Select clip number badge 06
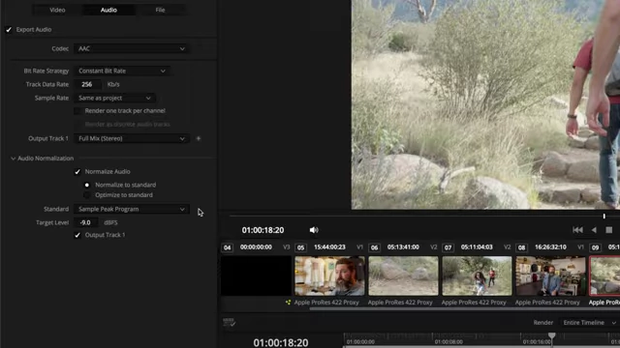This screenshot has width=620, height=348. pyautogui.click(x=374, y=247)
